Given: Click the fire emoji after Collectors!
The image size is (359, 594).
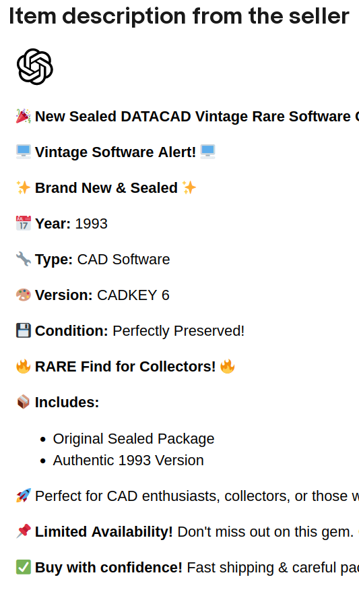Looking at the screenshot, I should pyautogui.click(x=228, y=366).
